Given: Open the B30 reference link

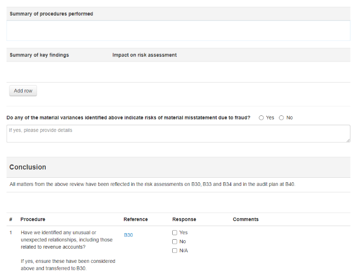Looking at the screenshot, I should tap(128, 235).
